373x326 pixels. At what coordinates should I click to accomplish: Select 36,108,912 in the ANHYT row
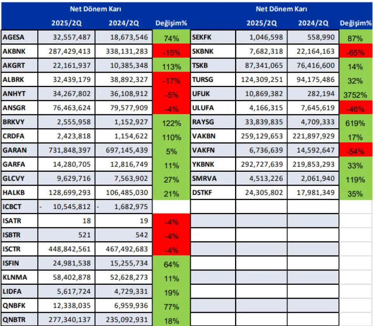coord(129,94)
